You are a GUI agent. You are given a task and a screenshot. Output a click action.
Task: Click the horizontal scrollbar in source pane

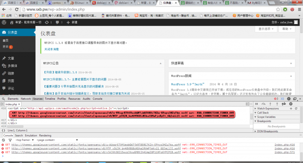tap(15, 127)
